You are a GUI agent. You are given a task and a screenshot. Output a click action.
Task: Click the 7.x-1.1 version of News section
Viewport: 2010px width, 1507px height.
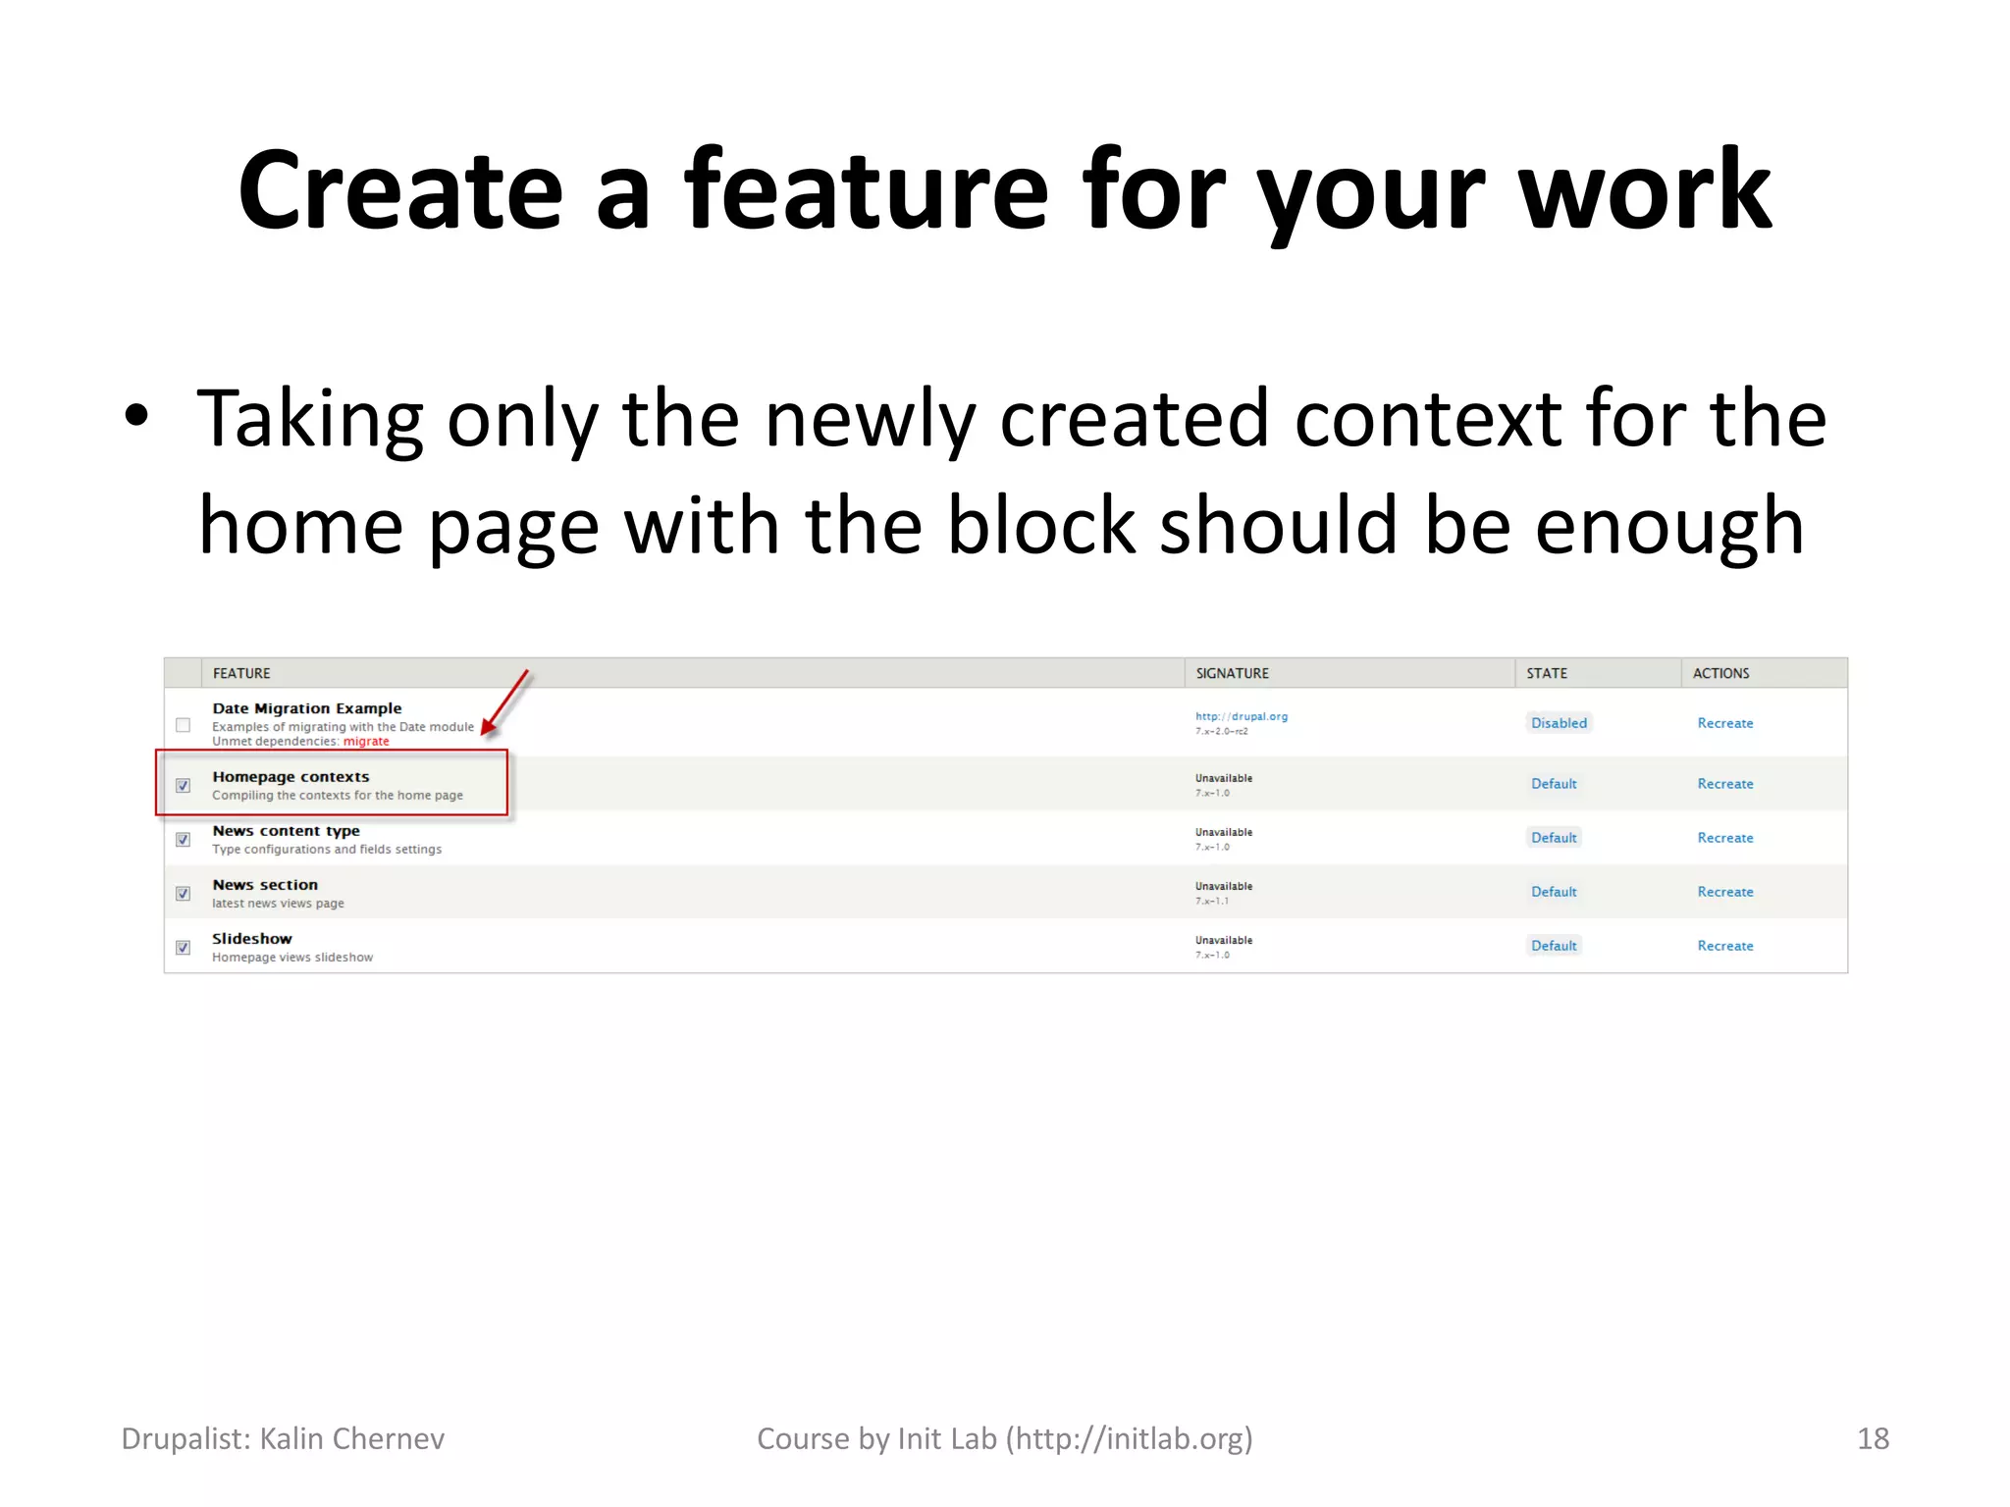1212,902
